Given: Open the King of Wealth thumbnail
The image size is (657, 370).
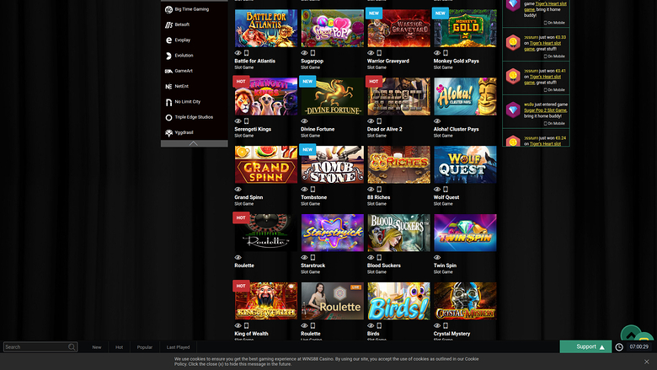Looking at the screenshot, I should pos(266,301).
